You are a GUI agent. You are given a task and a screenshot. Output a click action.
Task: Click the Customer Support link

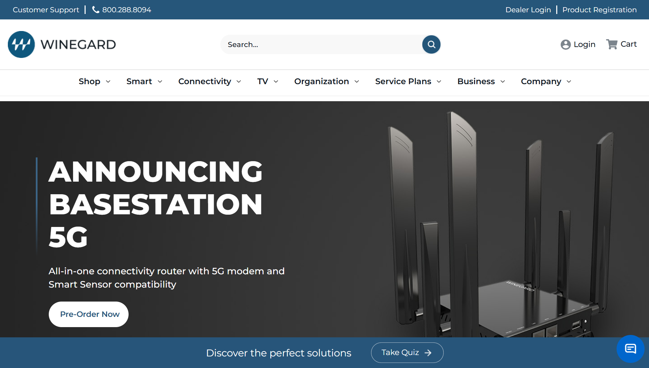(x=46, y=10)
